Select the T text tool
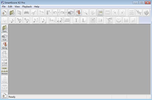The height and width of the screenshot is (100, 152). tap(76, 20)
